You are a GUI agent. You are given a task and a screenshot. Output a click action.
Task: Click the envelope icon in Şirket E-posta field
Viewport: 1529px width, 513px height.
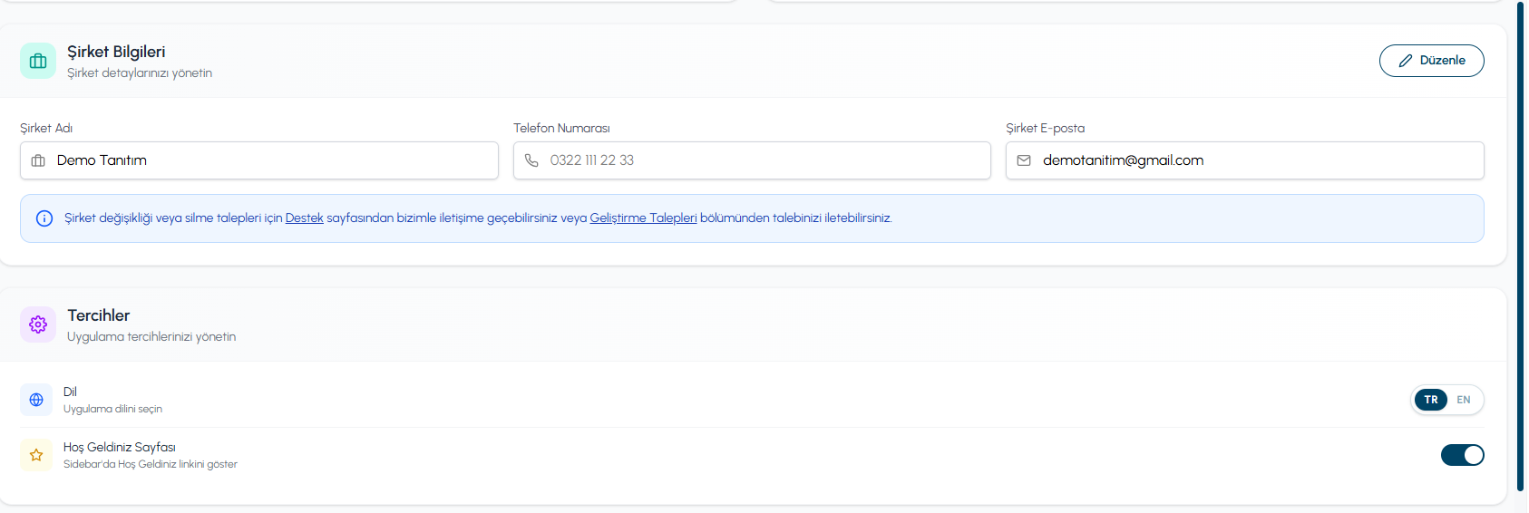click(1024, 160)
